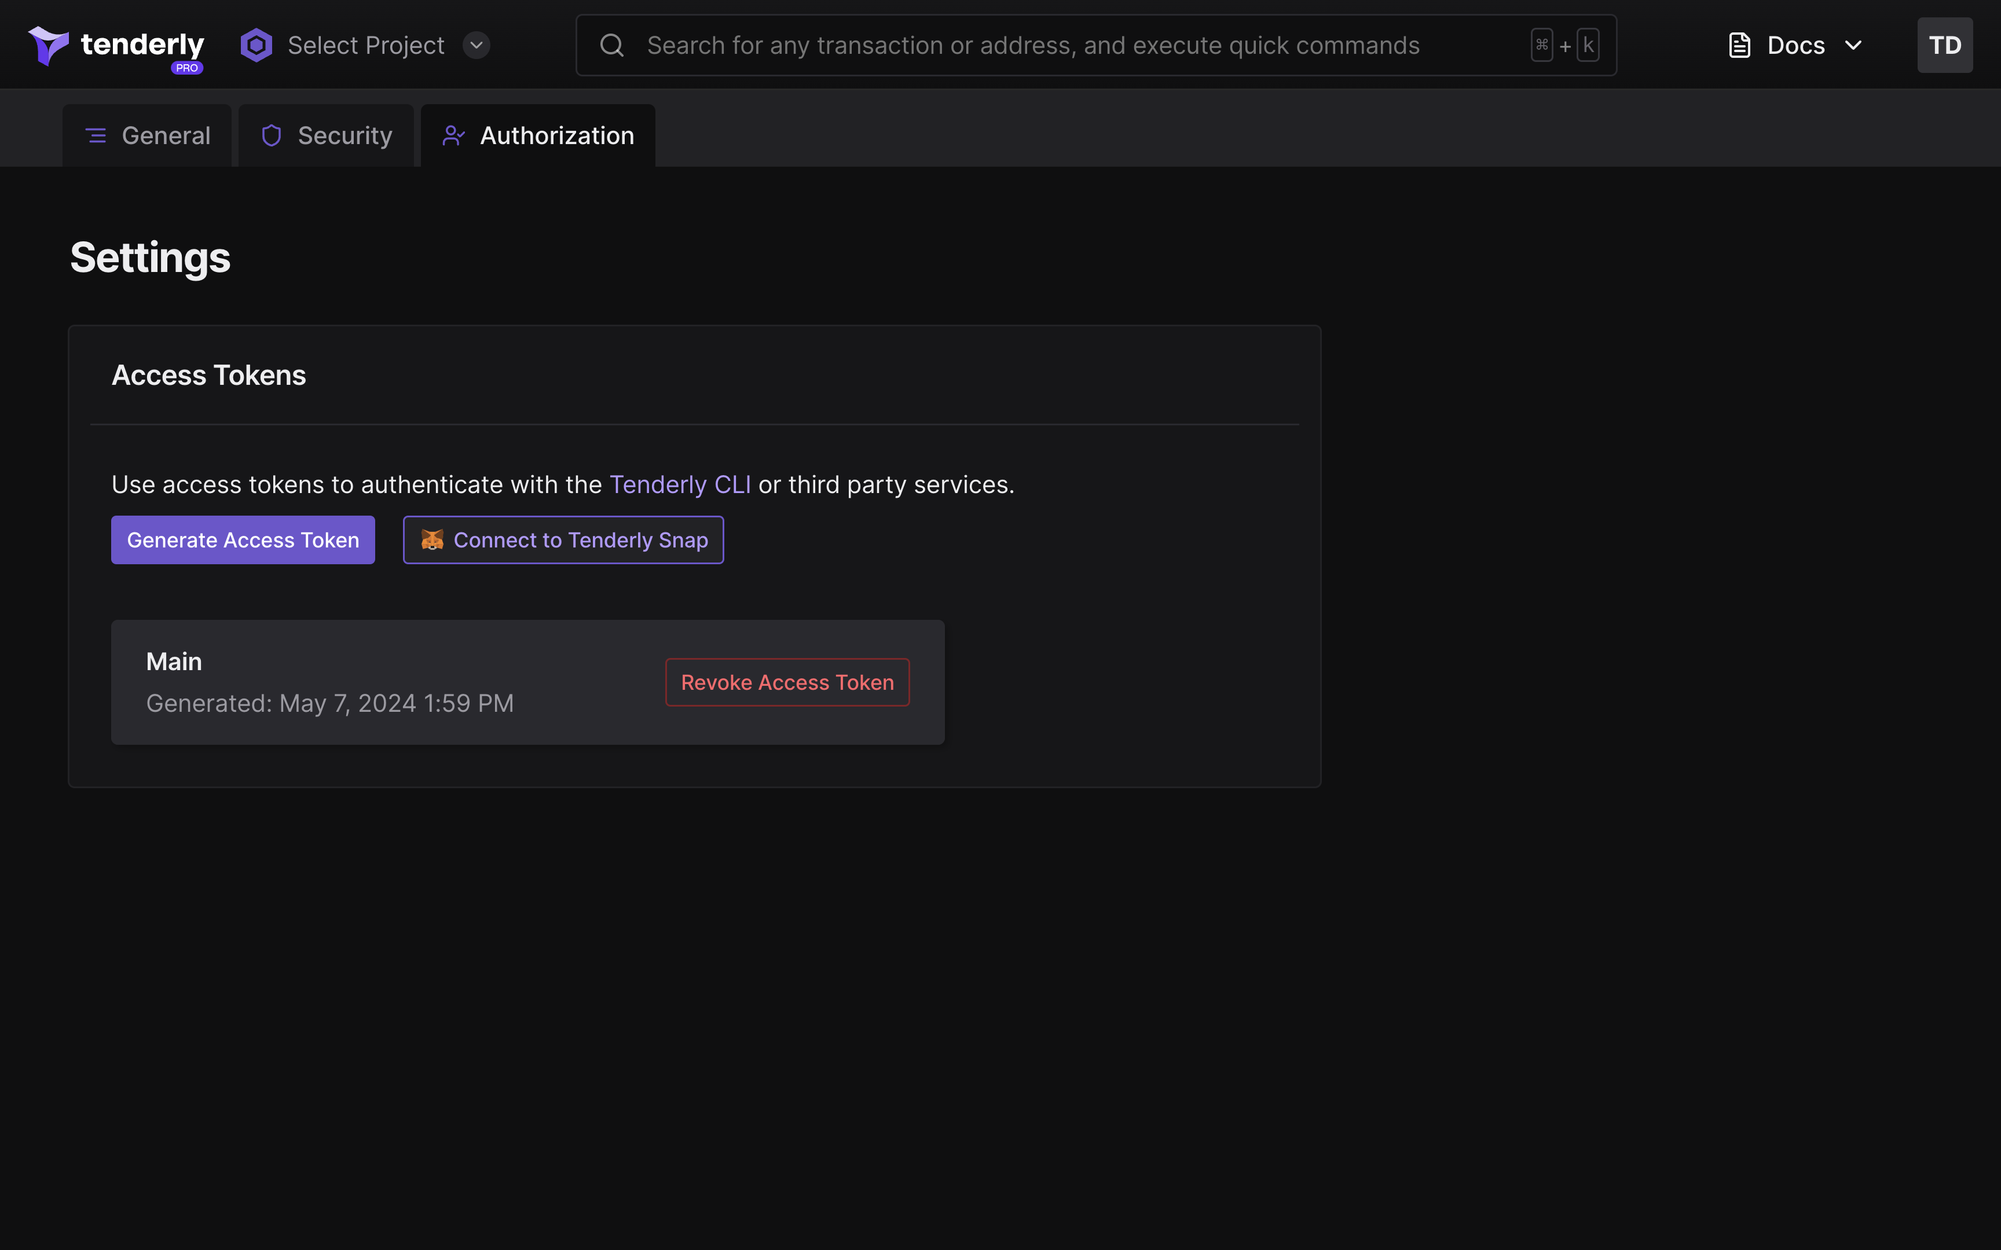
Task: Click the Docs label
Action: pos(1796,46)
